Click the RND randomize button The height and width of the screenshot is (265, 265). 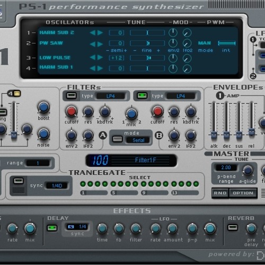coord(220,193)
